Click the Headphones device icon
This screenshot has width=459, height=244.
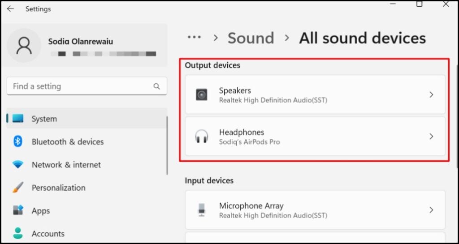point(202,137)
